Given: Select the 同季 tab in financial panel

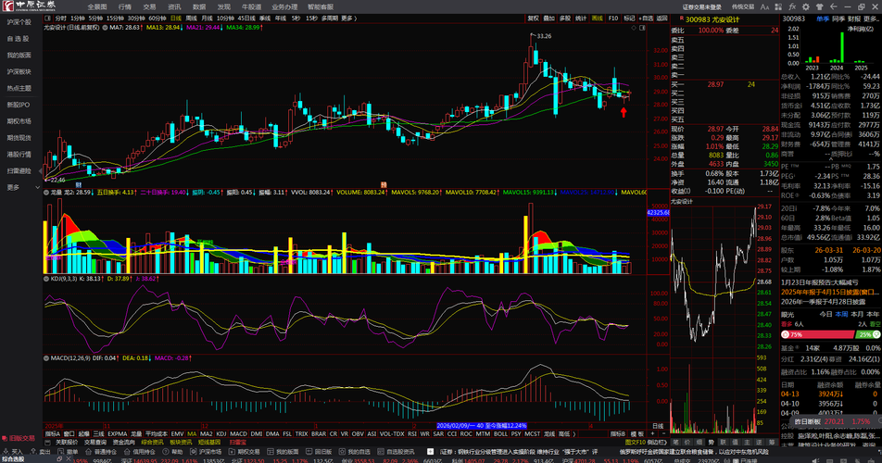Looking at the screenshot, I should coord(838,19).
